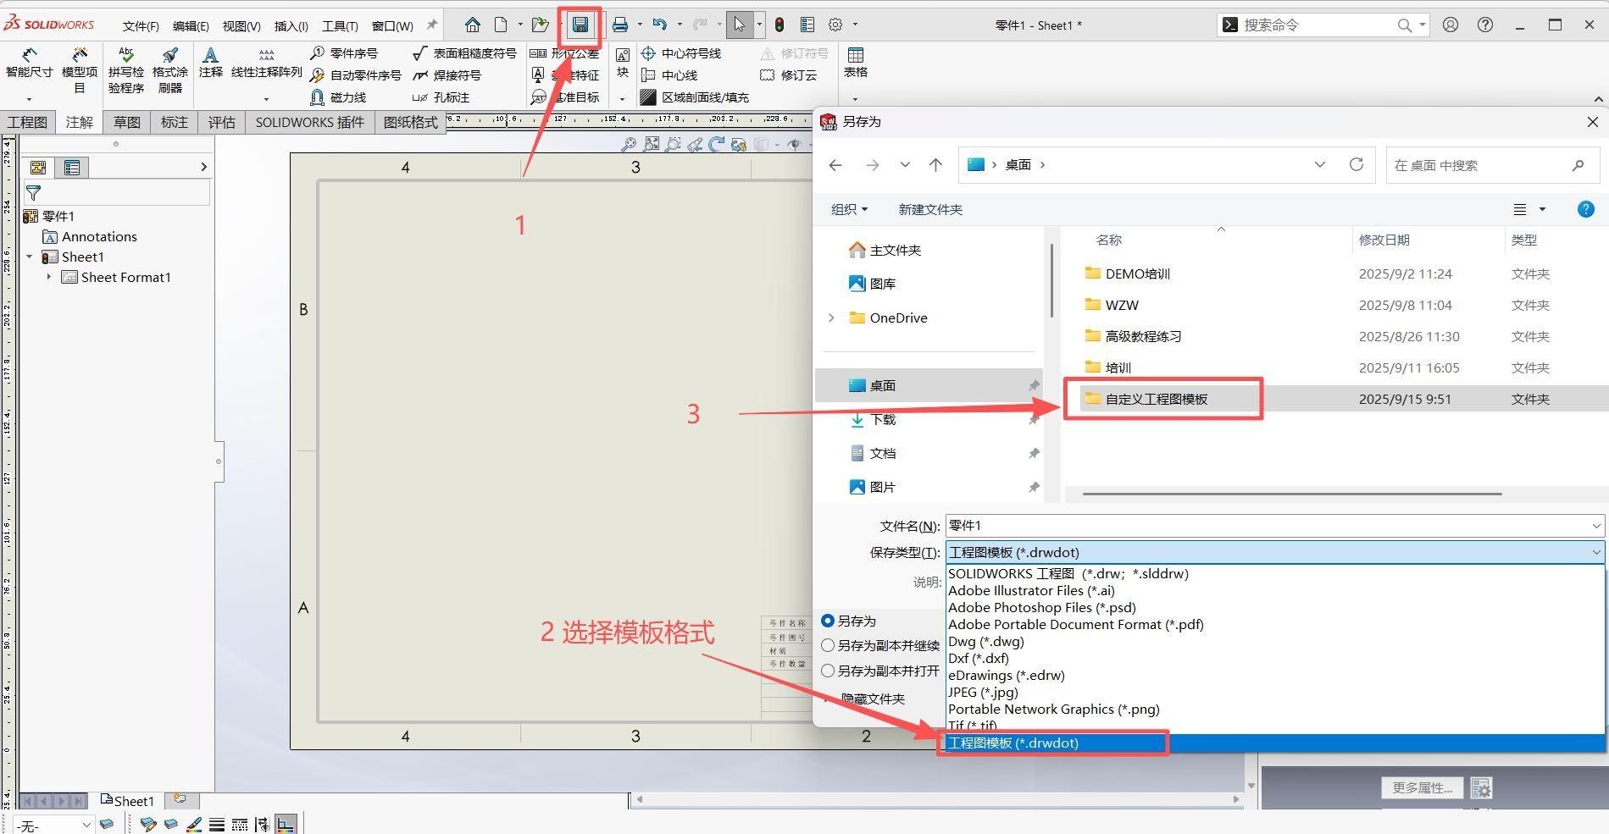Choose 工程图模板 (*.drwdot) from the list
This screenshot has width=1609, height=834.
click(1275, 743)
